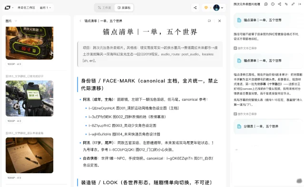
Task: Click the link-like icon in chat header
Action: tap(293, 4)
